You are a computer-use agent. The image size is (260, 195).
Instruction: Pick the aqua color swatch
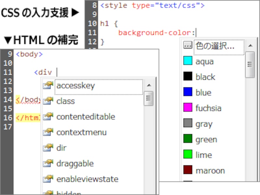188,60
